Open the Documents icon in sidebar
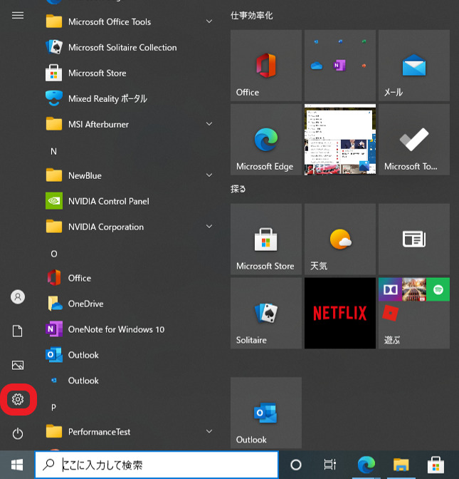The image size is (459, 479). tap(18, 331)
